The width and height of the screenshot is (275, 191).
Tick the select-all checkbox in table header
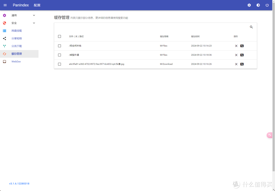click(59, 36)
